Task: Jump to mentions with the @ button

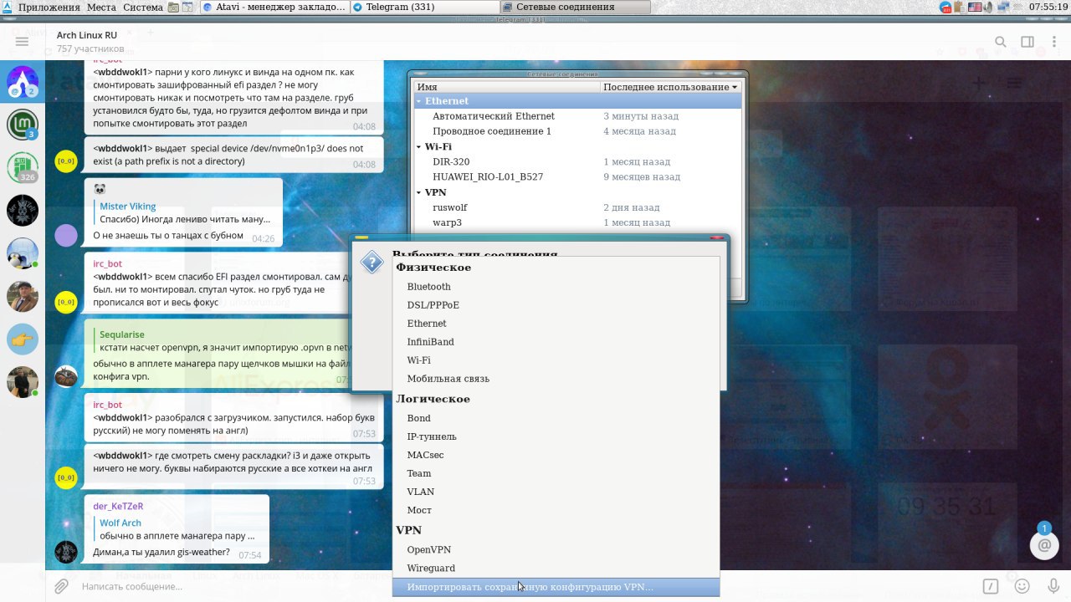Action: (x=1044, y=545)
